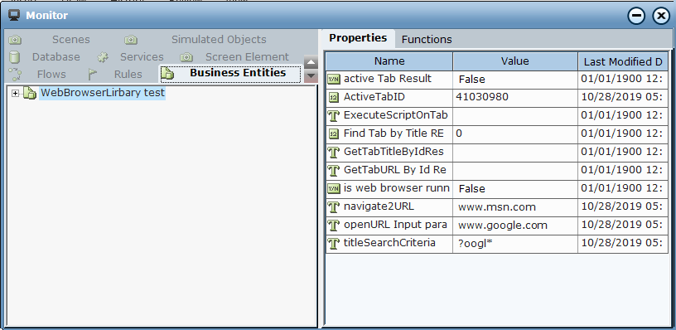Viewport: 676px width, 330px height.
Task: Click the tab strip down arrow
Action: [311, 76]
